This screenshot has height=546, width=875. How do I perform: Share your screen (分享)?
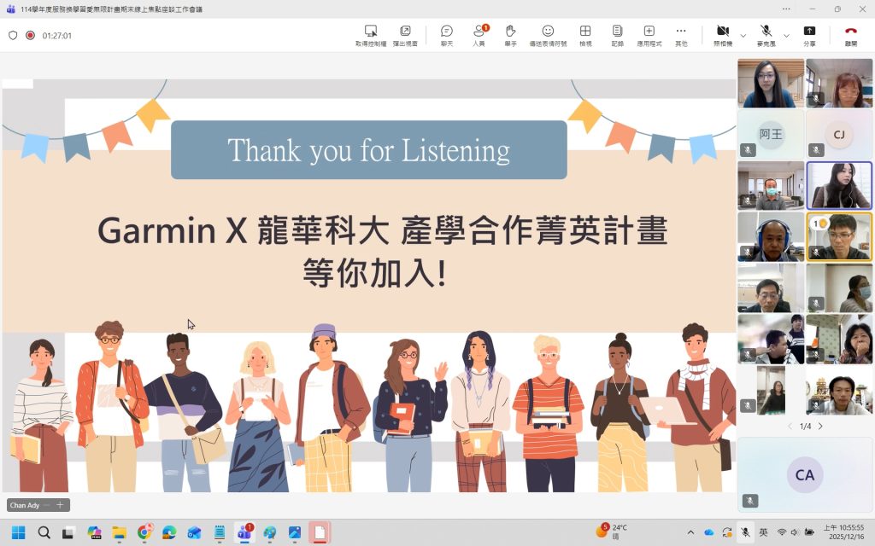[x=809, y=35]
